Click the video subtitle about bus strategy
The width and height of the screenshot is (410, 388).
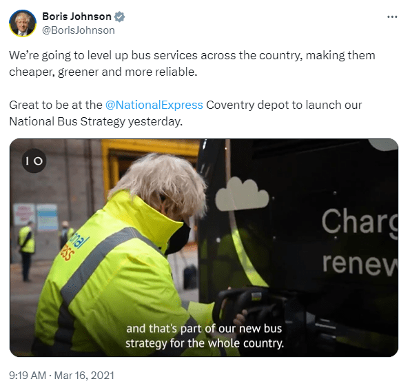pyautogui.click(x=204, y=336)
